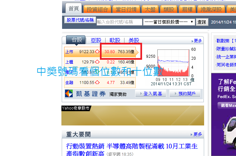This screenshot has width=236, height=156.
Task: Click the up arrow beside 上櫃 index 129.79
Action: (x=97, y=62)
